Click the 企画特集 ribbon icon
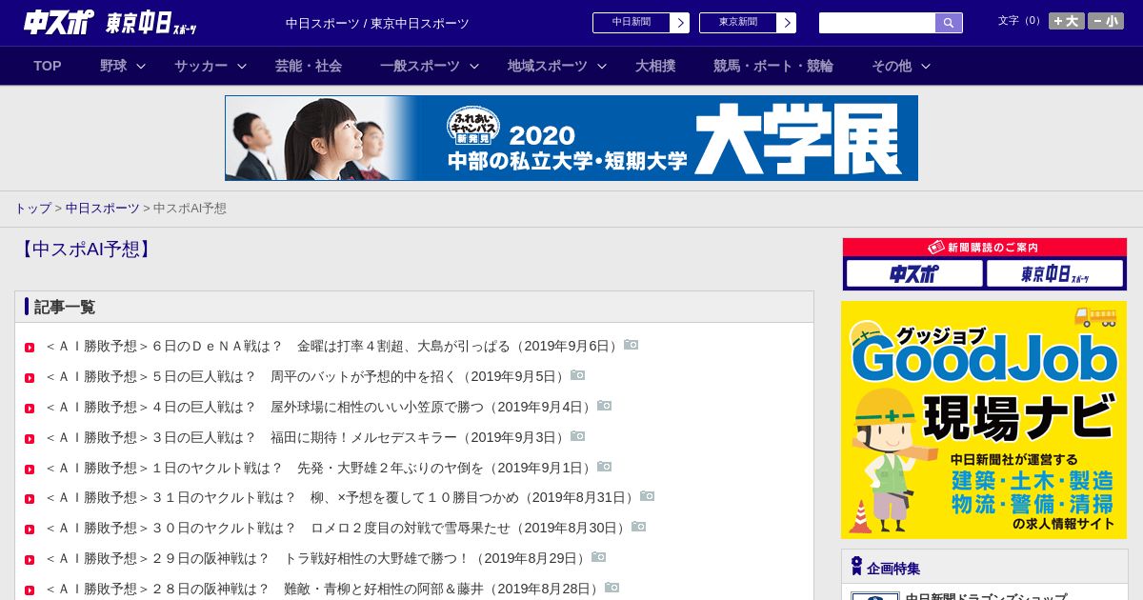 click(856, 567)
